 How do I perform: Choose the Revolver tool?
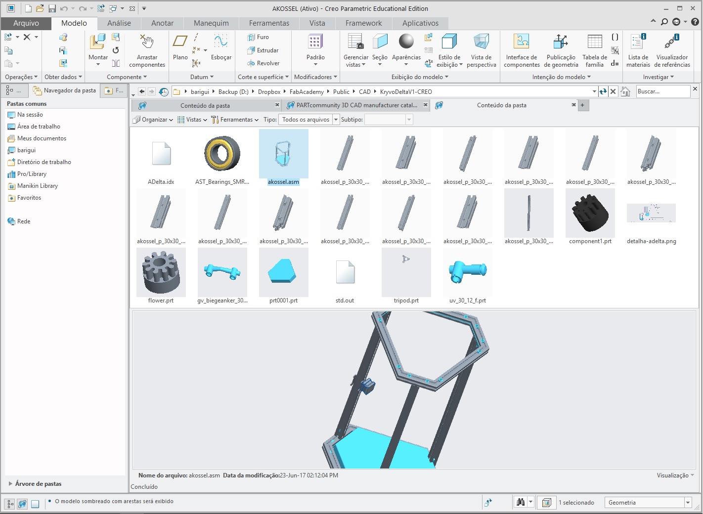coord(264,63)
